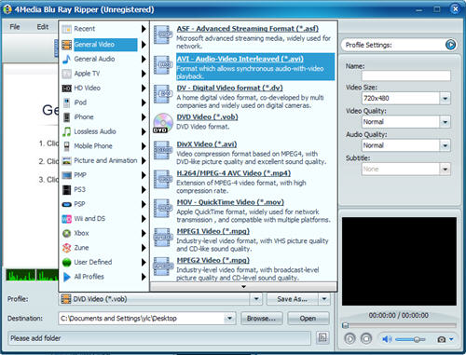Click the format list's scroll-down arrow
Screen dimensions: 466x355
click(x=244, y=287)
